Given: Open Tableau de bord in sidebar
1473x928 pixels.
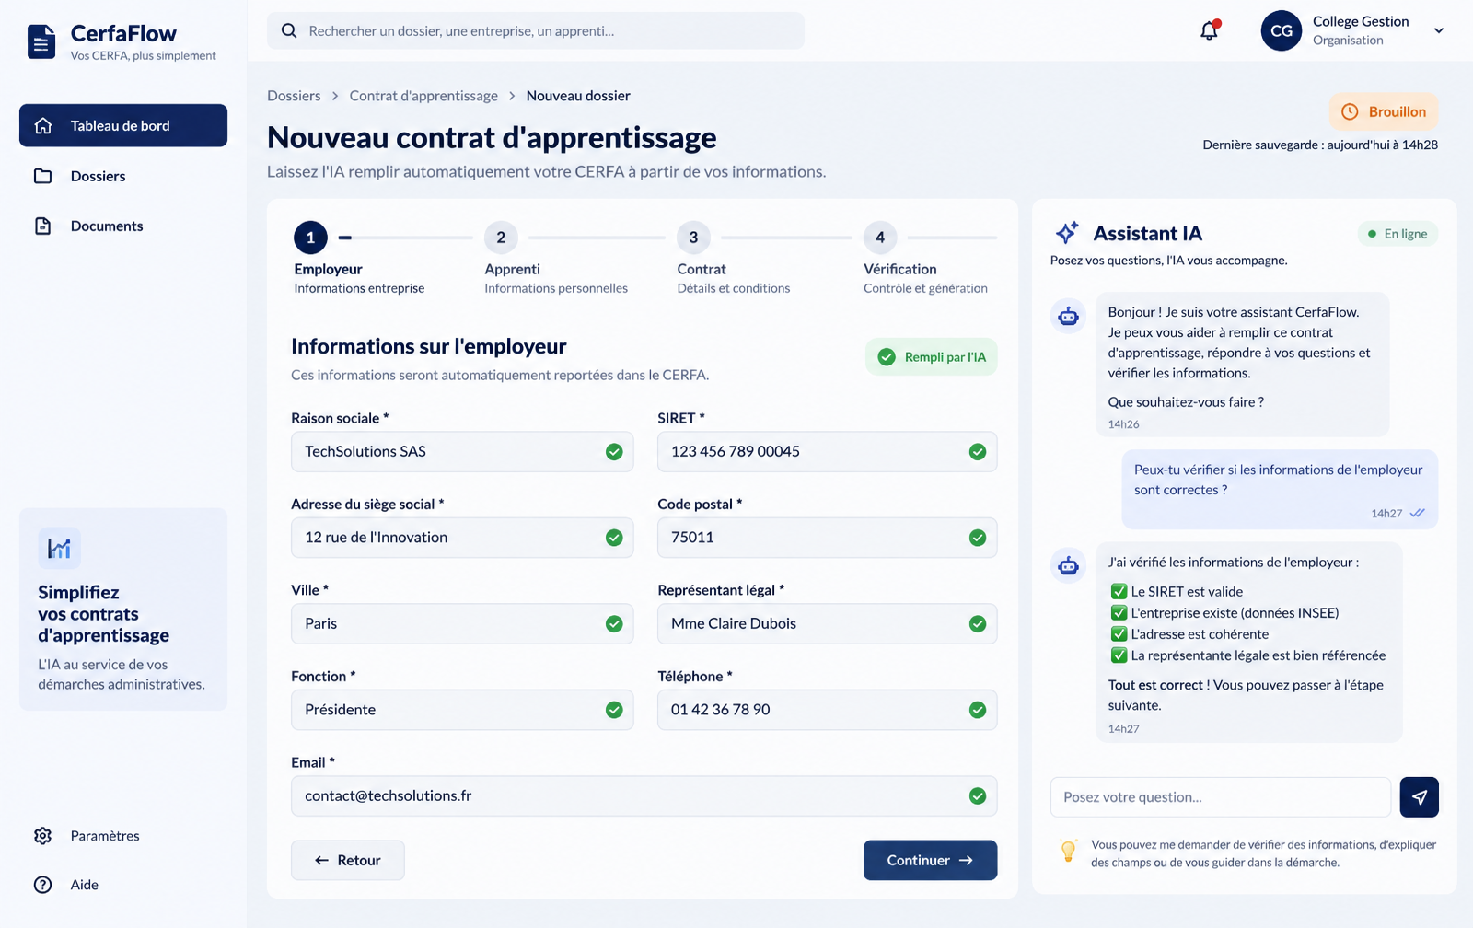Looking at the screenshot, I should pyautogui.click(x=123, y=125).
